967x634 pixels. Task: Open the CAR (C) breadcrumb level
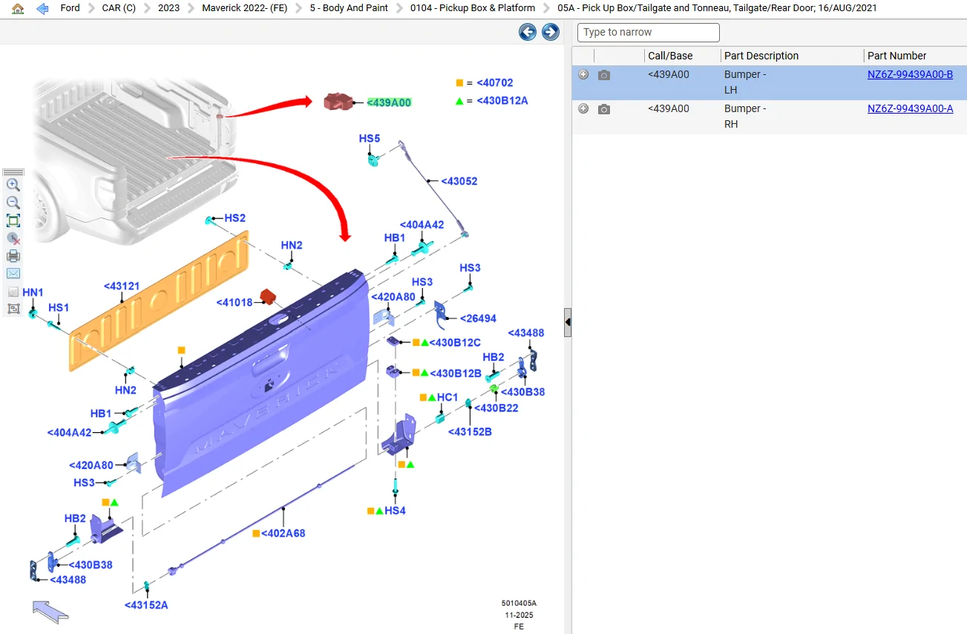119,8
